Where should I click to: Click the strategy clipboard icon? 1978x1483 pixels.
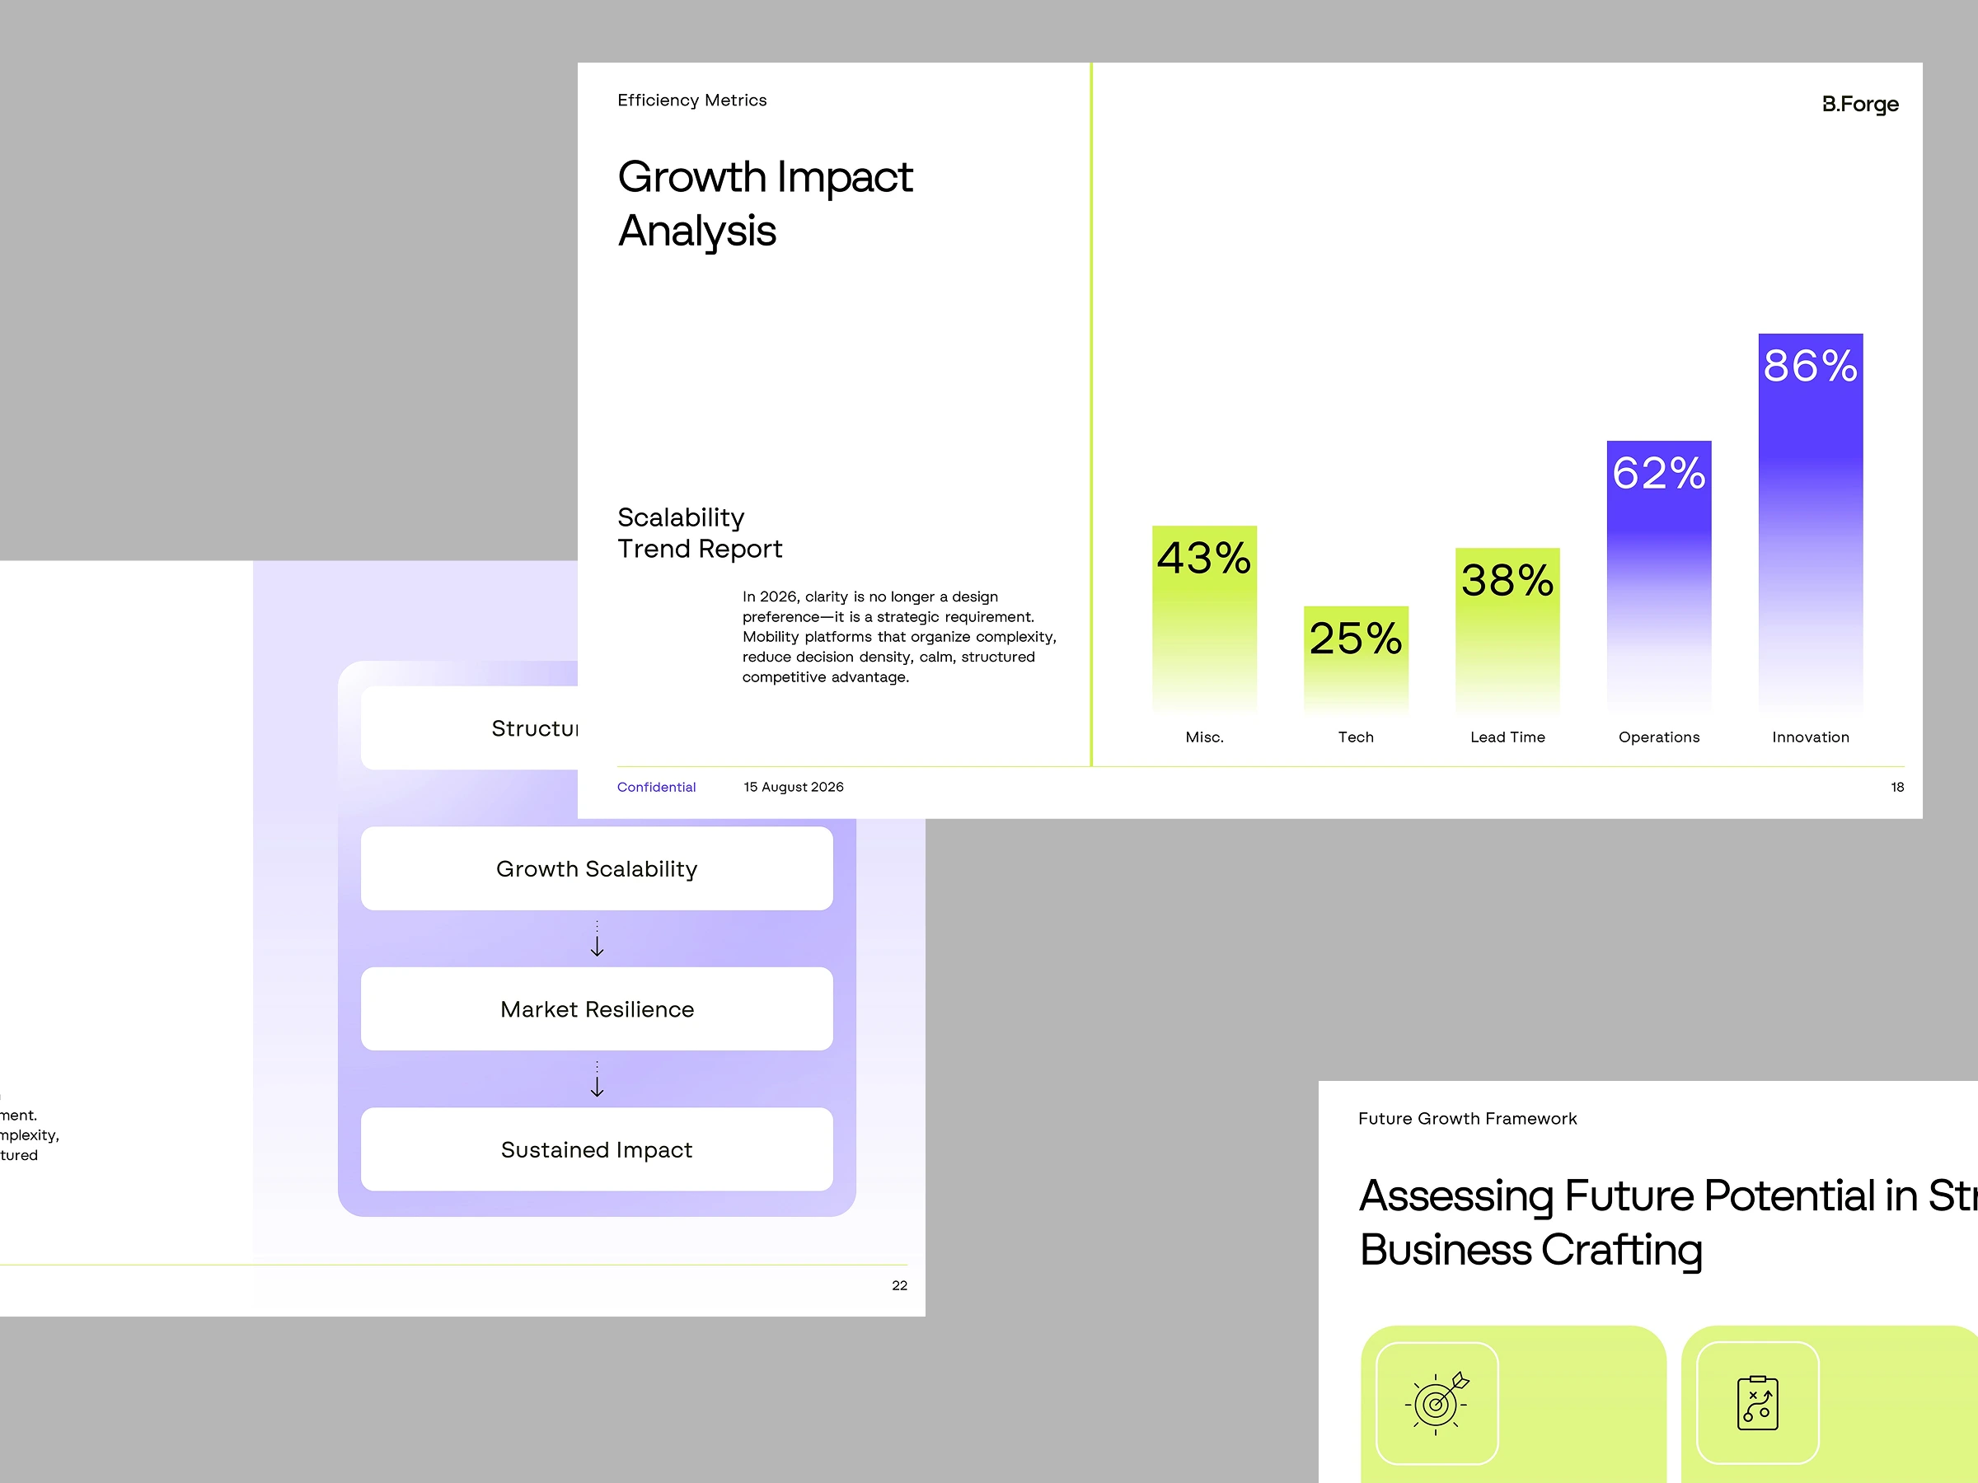click(1757, 1402)
